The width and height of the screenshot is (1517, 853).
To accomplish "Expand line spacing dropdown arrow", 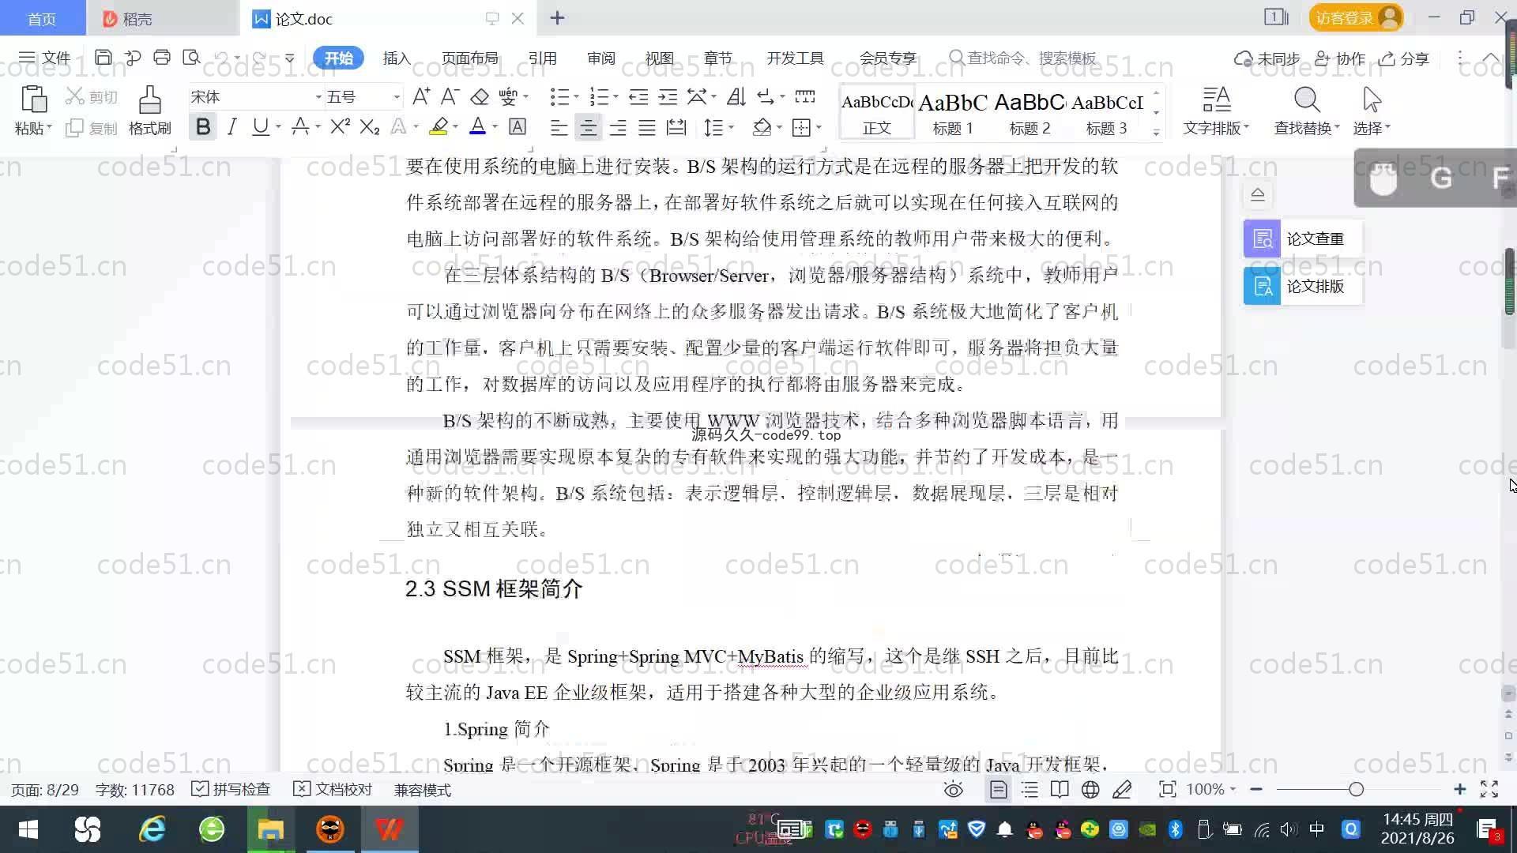I will click(732, 128).
